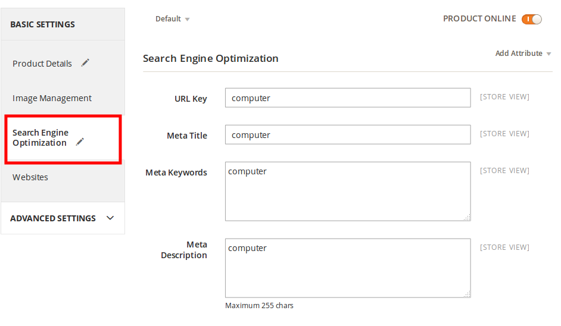Click the pencil icon beside Search Engine Optimization
This screenshot has width=561, height=326.
(x=80, y=142)
